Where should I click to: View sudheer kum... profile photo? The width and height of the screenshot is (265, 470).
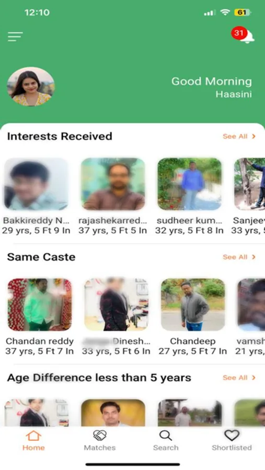pyautogui.click(x=190, y=184)
